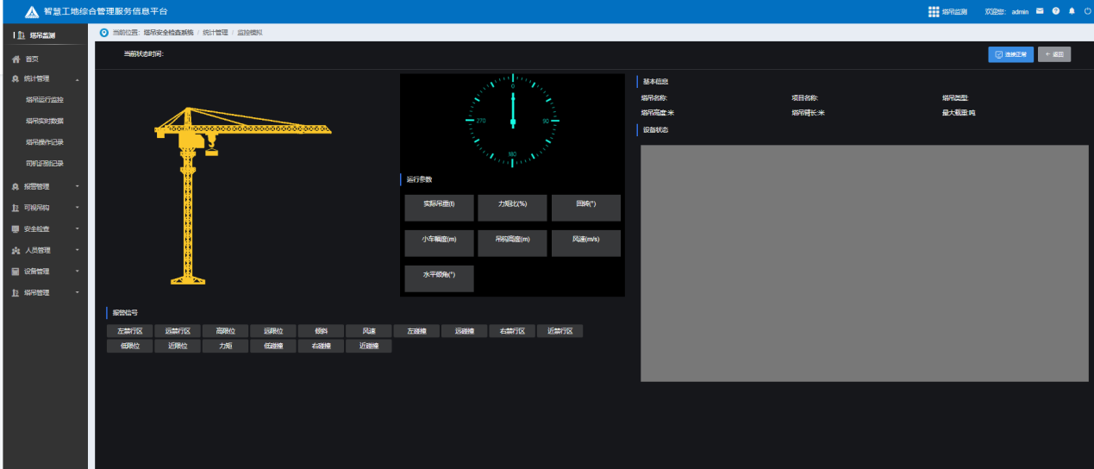Open the app grid icon beside 塔吊监测
This screenshot has height=469, width=1094.
point(934,12)
